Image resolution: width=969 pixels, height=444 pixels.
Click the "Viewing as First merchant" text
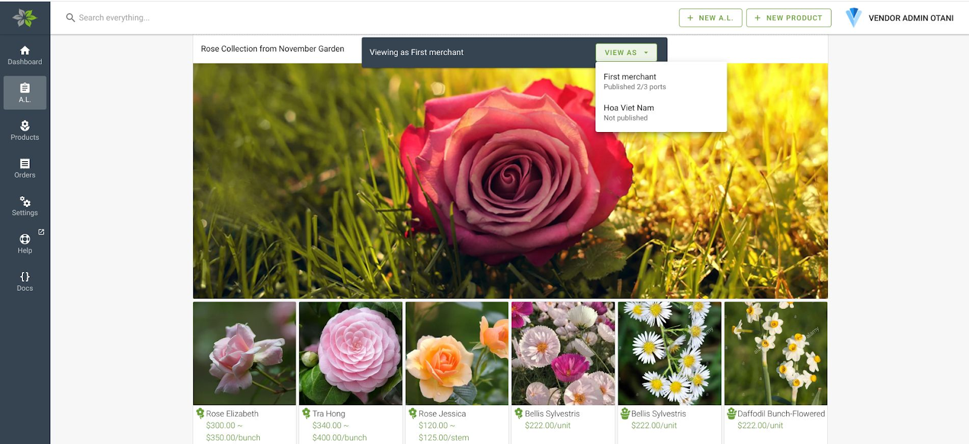pyautogui.click(x=417, y=53)
